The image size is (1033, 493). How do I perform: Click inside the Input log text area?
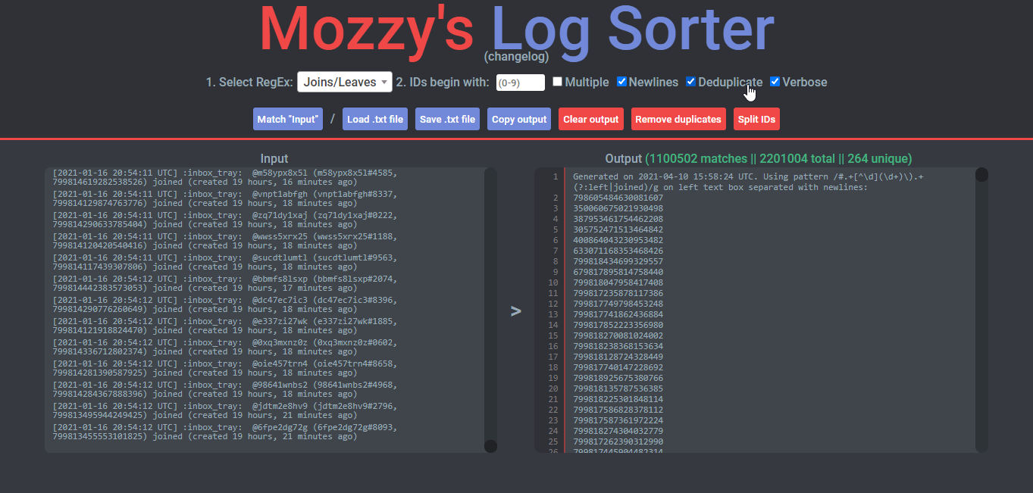265,303
